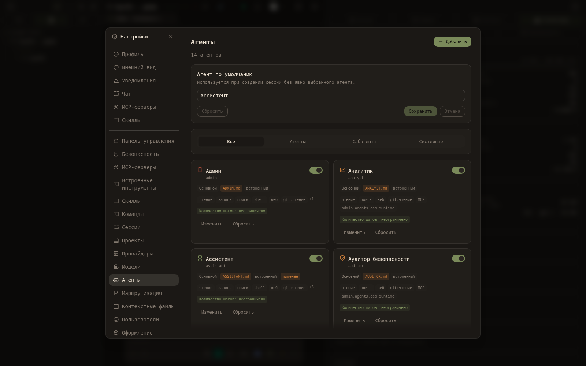Toggle off the Ассистент agent
Viewport: 586px width, 366px height.
pyautogui.click(x=316, y=258)
